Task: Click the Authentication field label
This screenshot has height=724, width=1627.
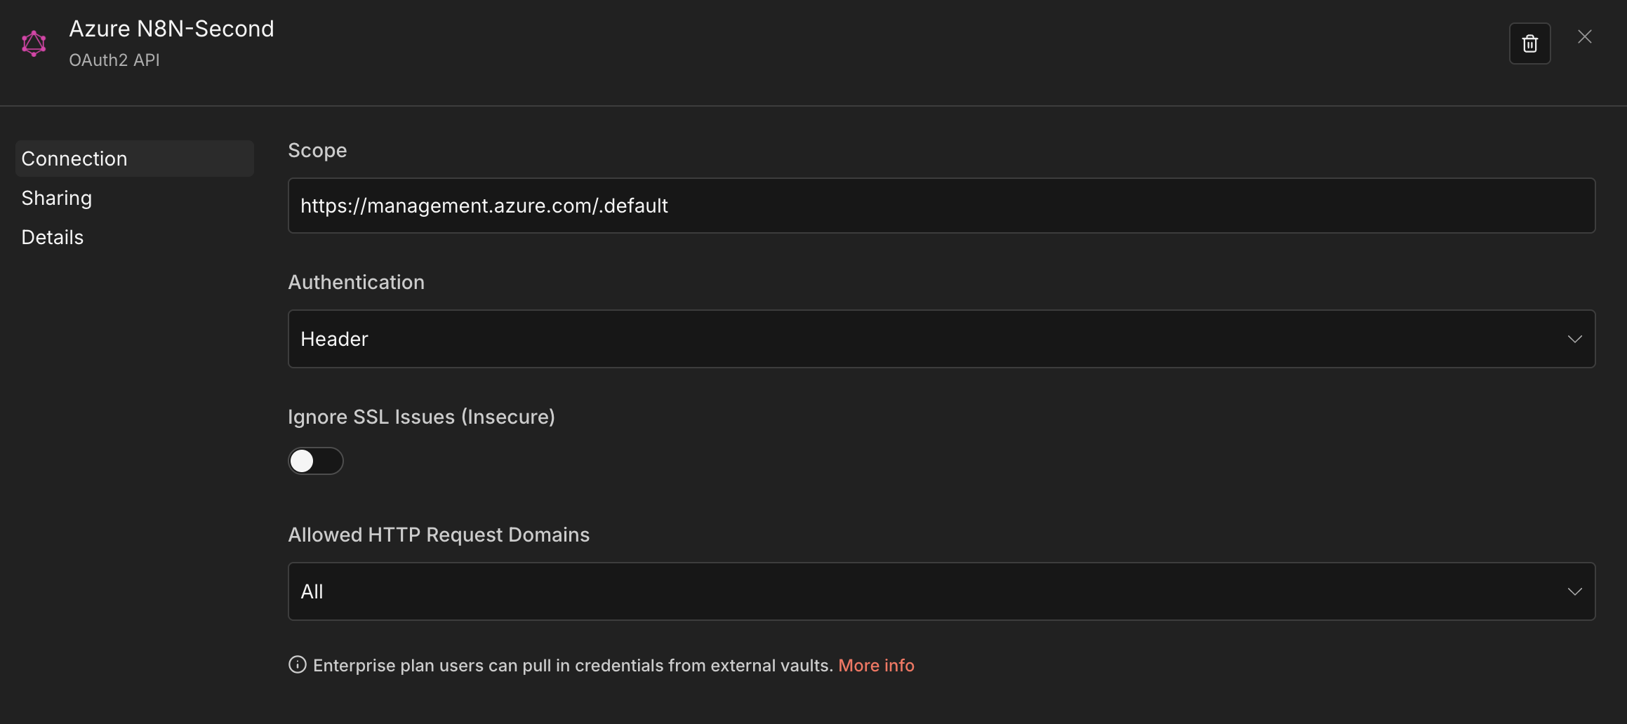Action: [x=356, y=282]
